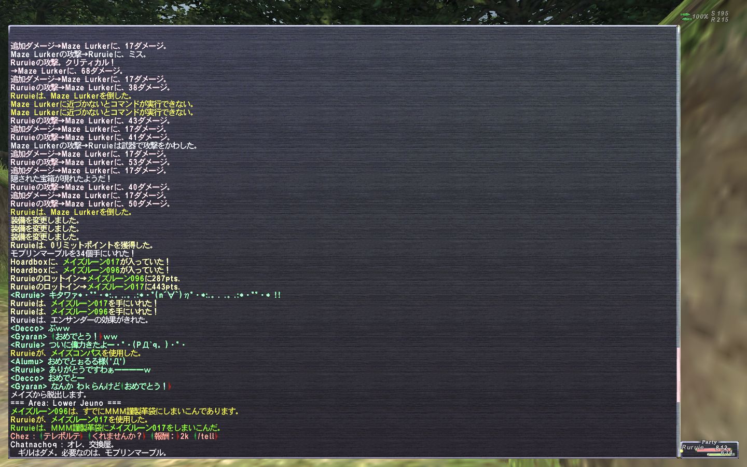This screenshot has width=747, height=467.
Task: Click the line "Ruruieは、メイズルーン096を手にいれた！"
Action: (x=84, y=311)
